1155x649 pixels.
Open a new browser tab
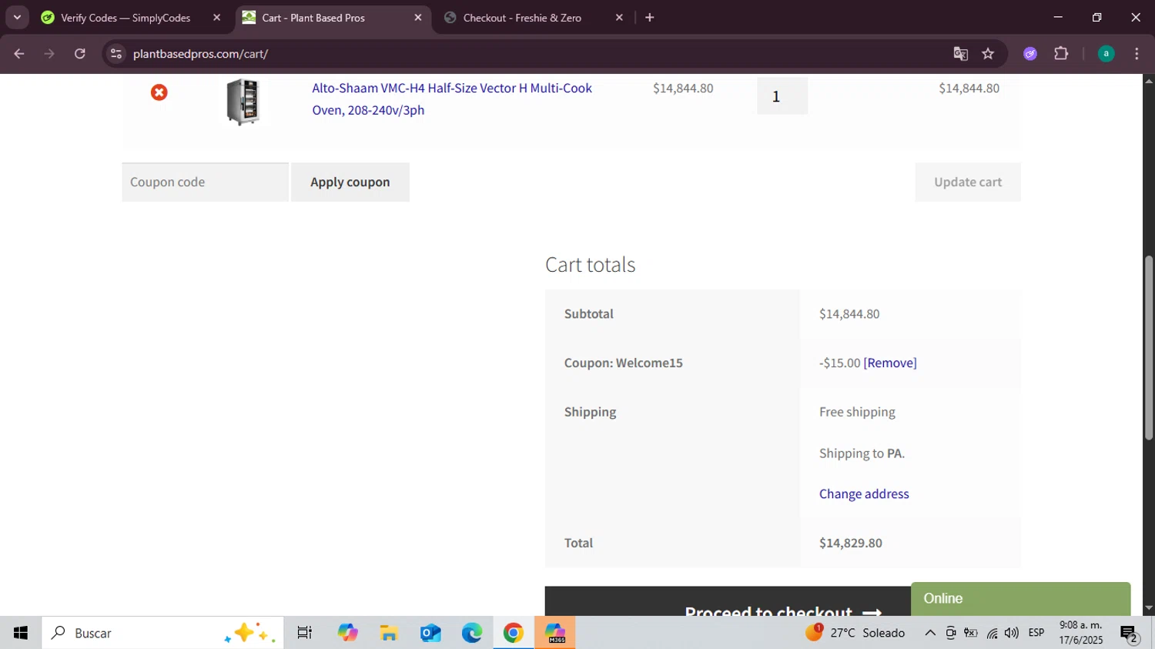coord(650,18)
